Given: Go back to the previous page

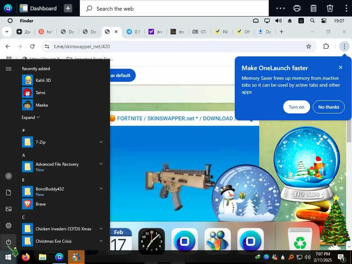Looking at the screenshot, I should pyautogui.click(x=8, y=46).
